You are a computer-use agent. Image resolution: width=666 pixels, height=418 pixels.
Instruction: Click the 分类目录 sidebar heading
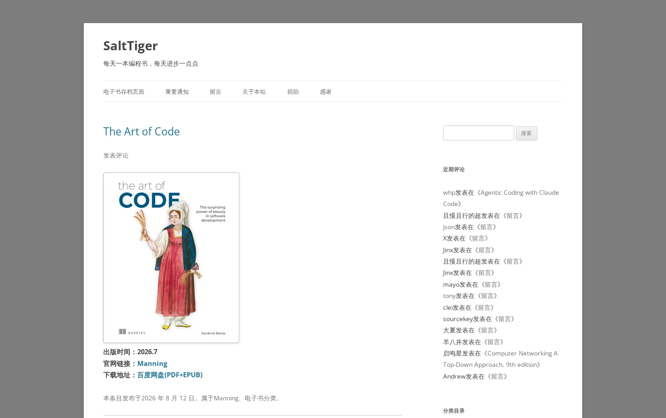[x=454, y=411]
